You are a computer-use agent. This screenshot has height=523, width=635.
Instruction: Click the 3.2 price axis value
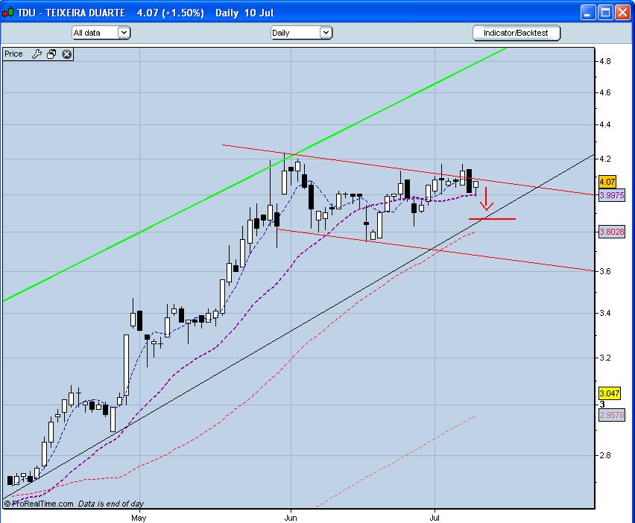[605, 358]
